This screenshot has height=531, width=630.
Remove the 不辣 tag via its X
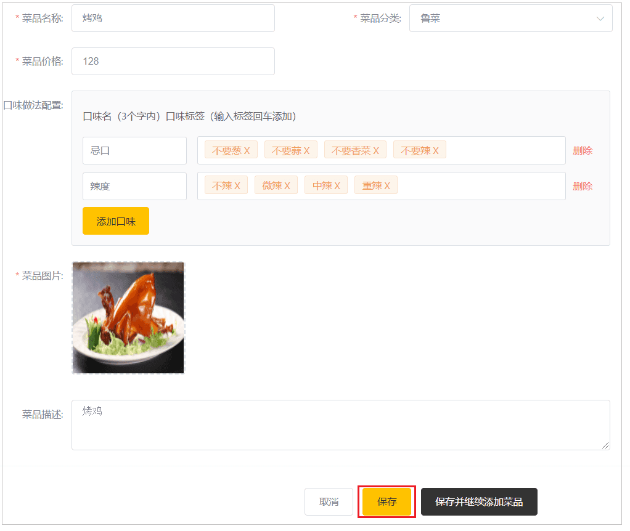click(x=237, y=186)
